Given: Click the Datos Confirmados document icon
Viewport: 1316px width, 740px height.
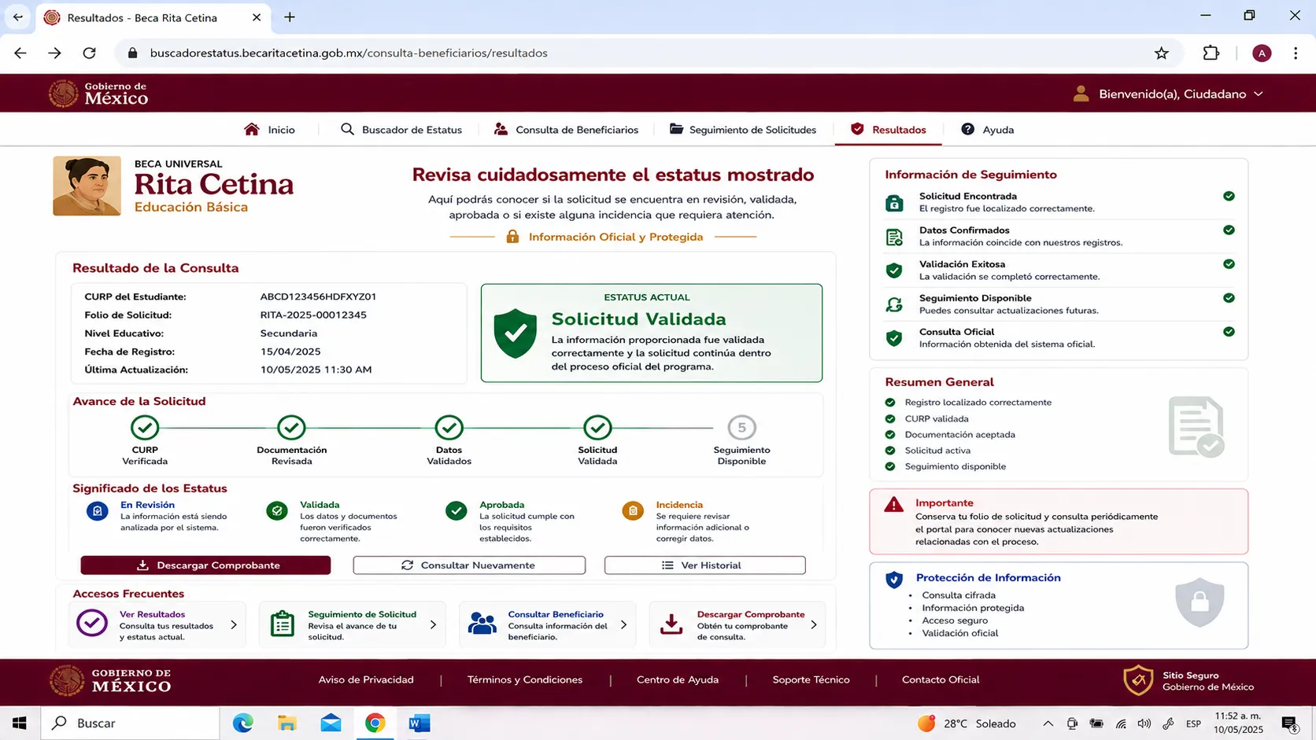Looking at the screenshot, I should pos(894,237).
